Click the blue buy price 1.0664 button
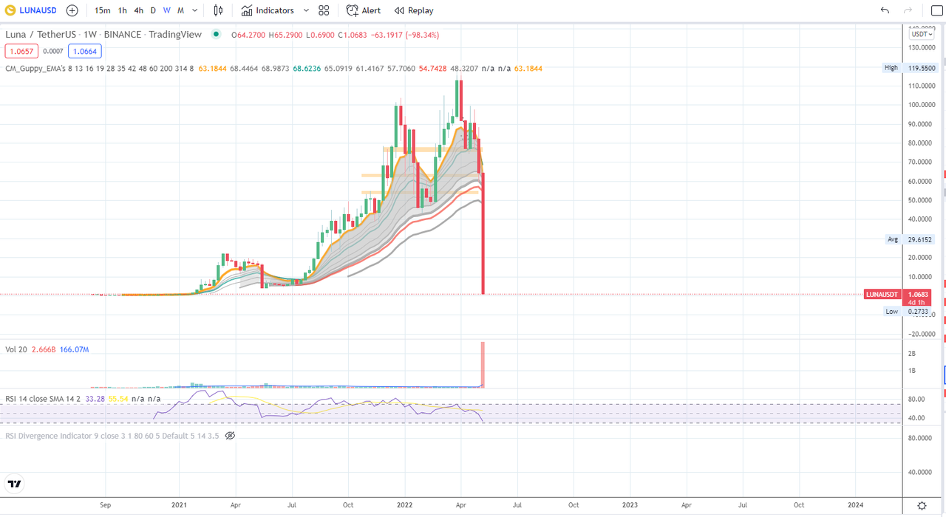946x517 pixels. (x=84, y=51)
